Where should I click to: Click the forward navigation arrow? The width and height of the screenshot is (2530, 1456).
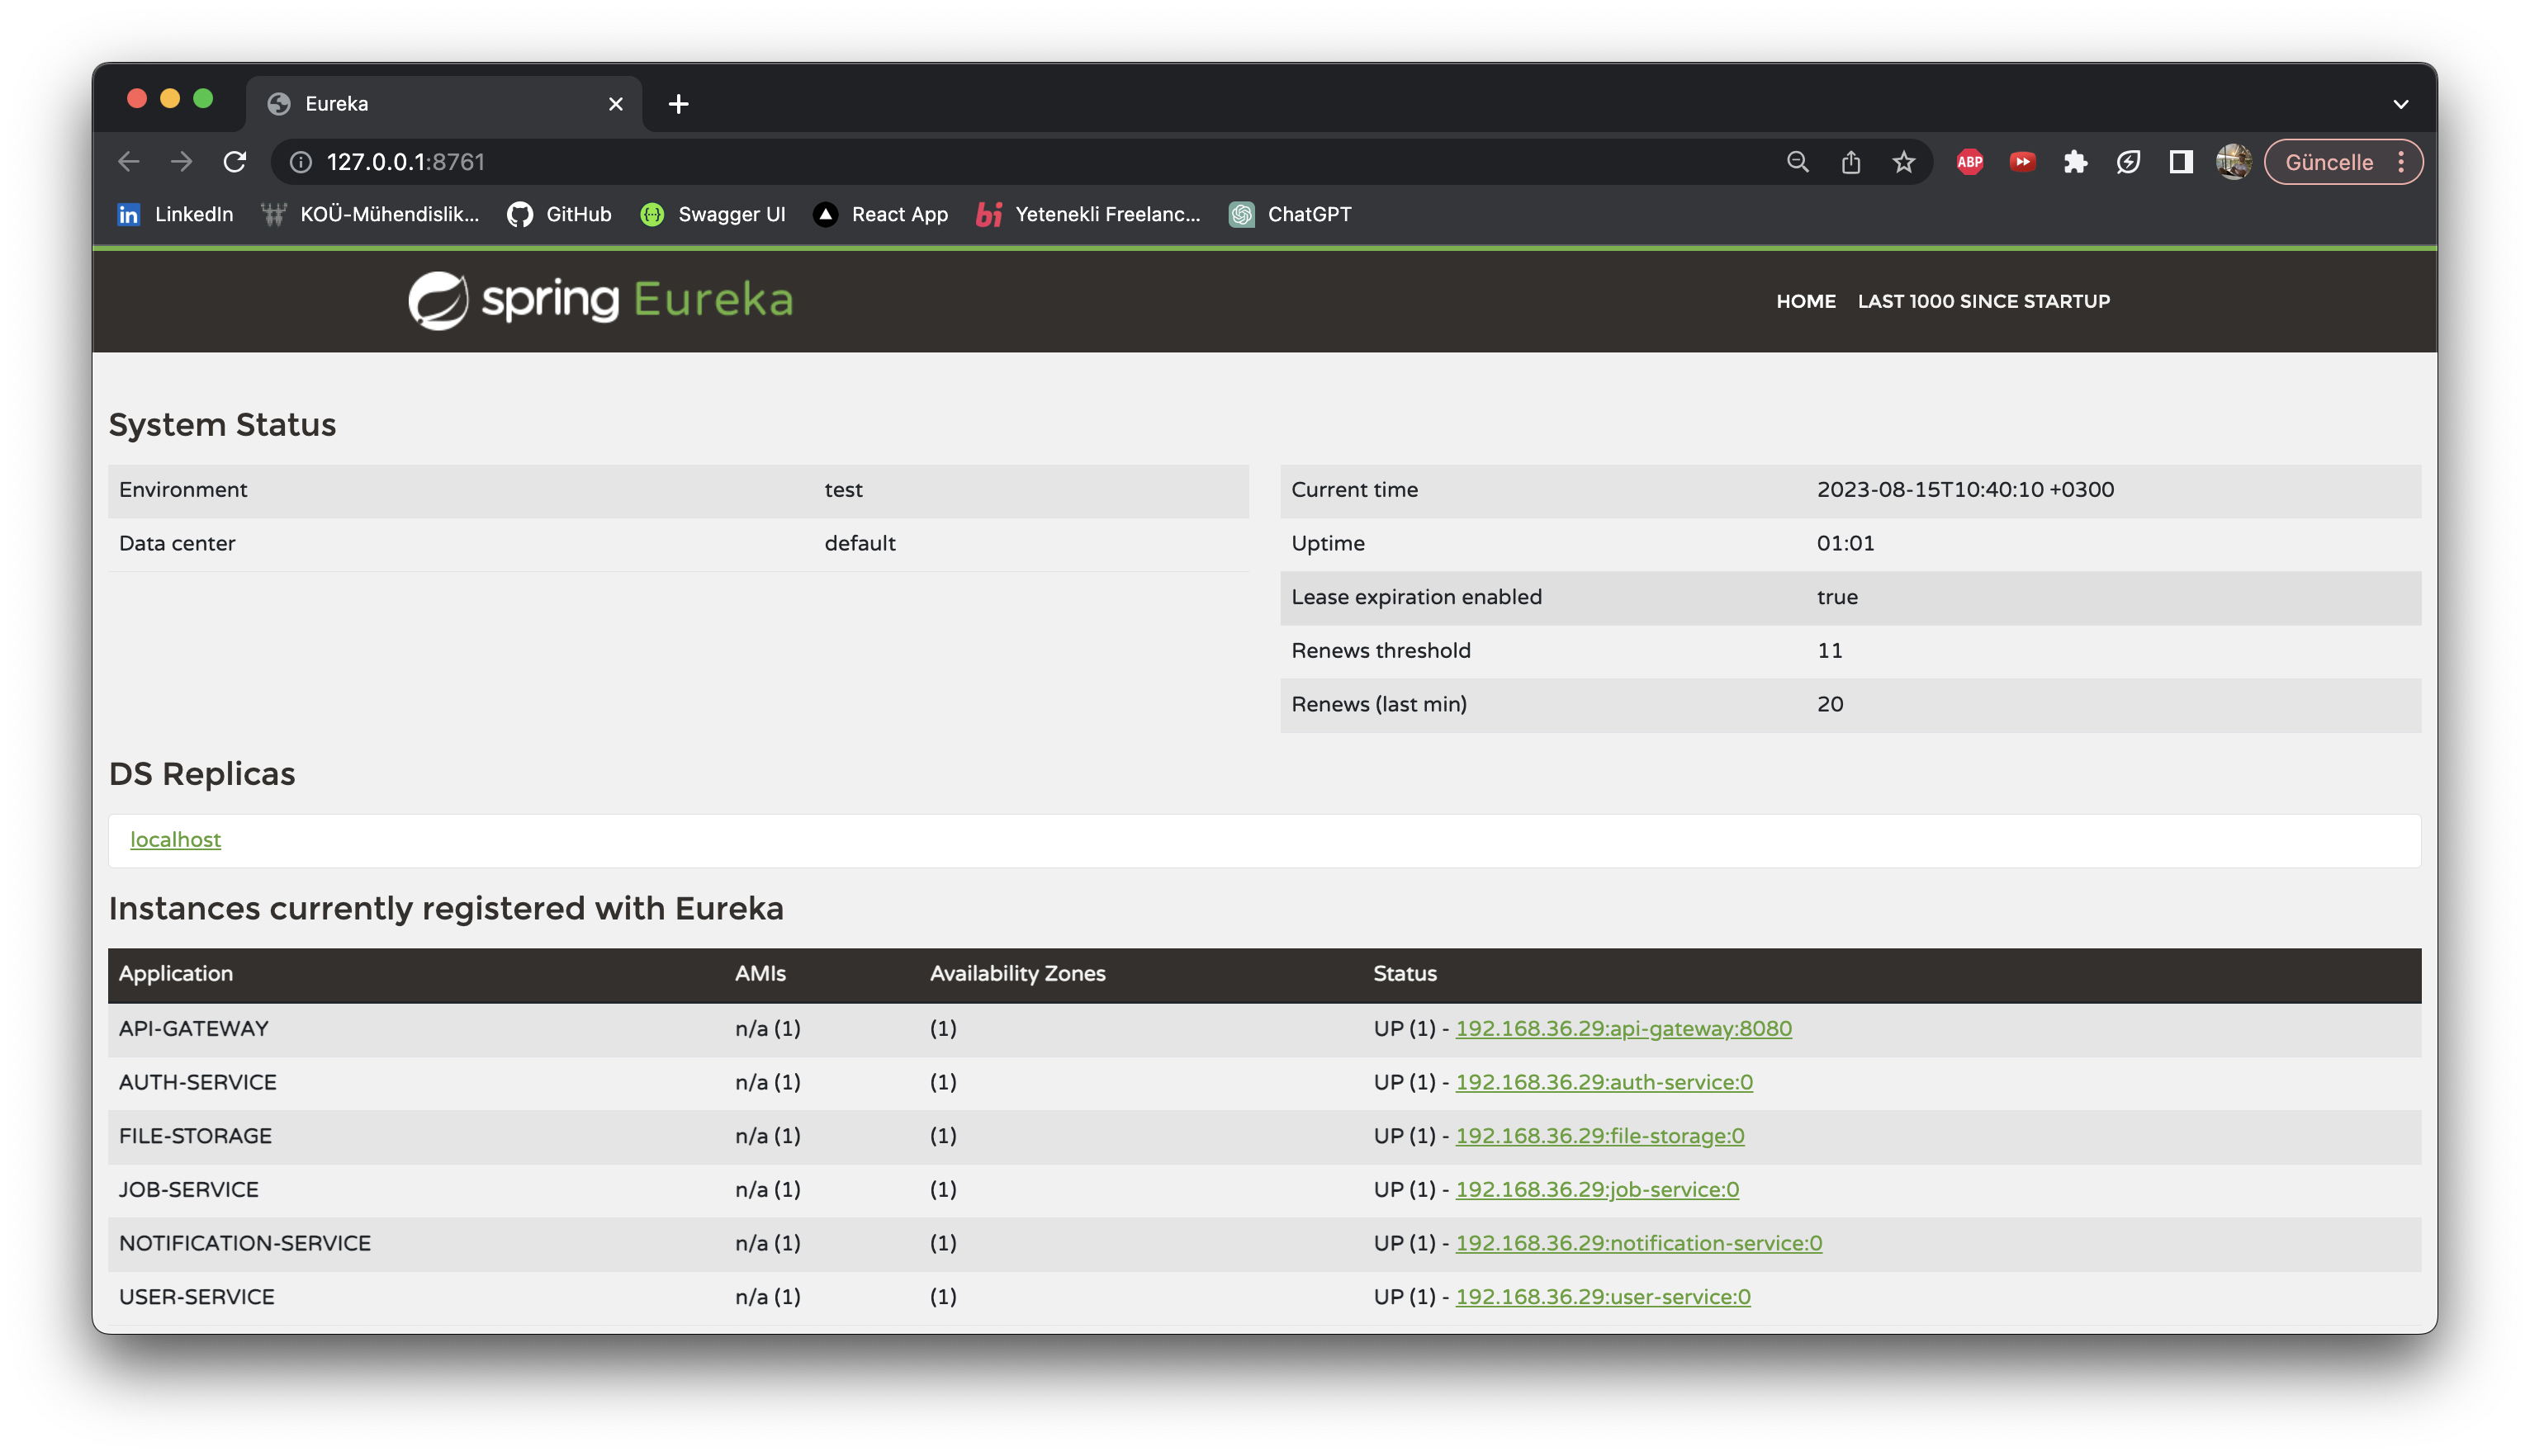[x=181, y=162]
